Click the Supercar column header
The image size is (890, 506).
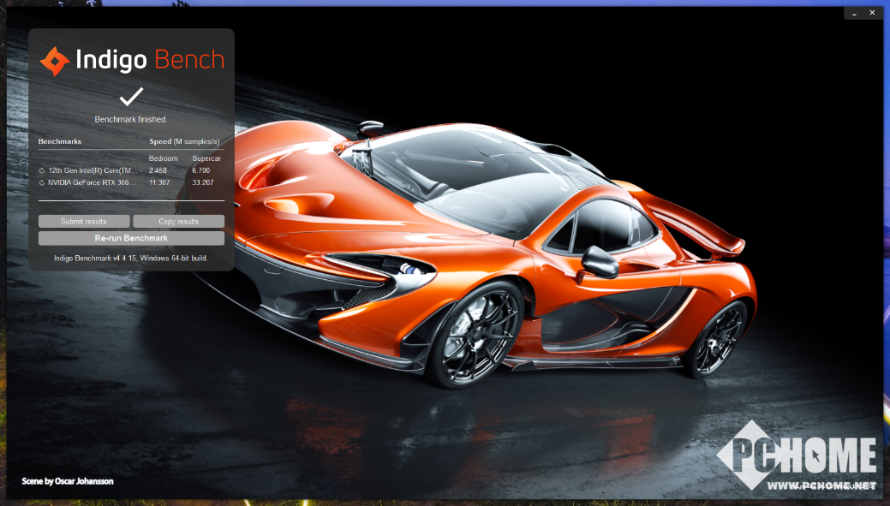(206, 158)
